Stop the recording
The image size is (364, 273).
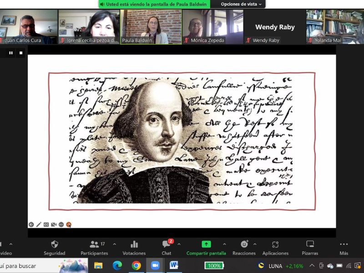[x=21, y=53]
